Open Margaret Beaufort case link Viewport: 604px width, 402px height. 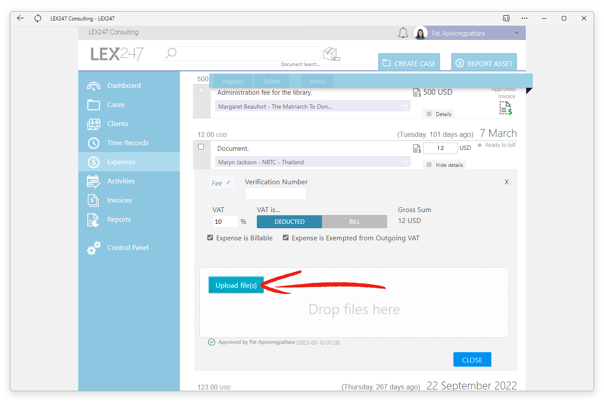click(x=313, y=106)
